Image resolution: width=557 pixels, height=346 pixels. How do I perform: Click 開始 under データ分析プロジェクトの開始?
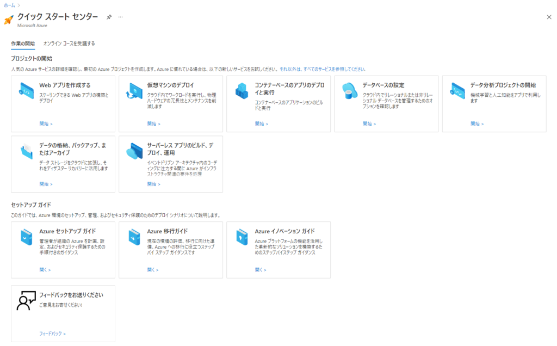pos(477,123)
